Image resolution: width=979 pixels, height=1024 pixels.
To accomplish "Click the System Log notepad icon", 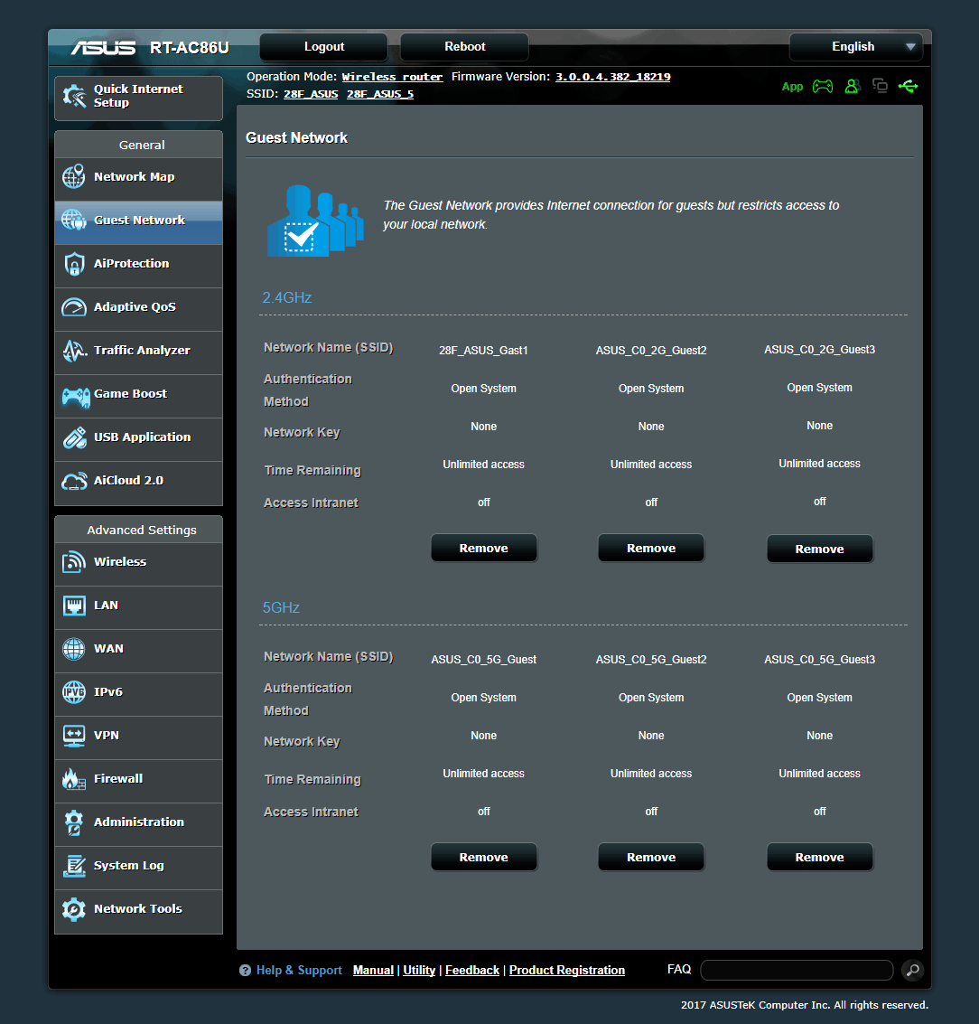I will pos(74,866).
